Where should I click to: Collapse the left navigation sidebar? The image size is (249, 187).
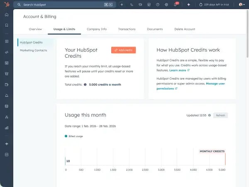6,143
